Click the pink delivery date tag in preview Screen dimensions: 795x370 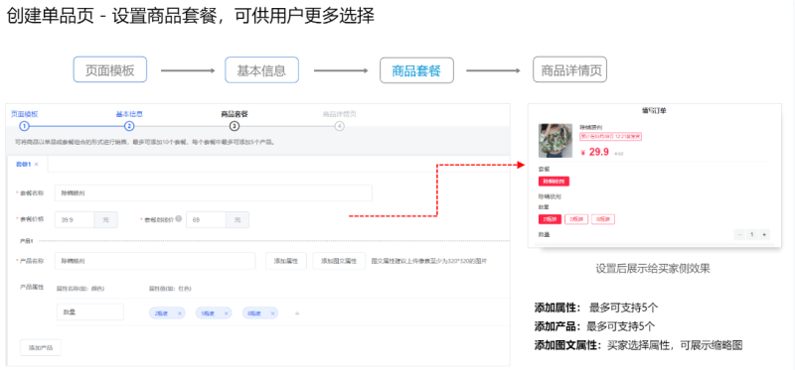pyautogui.click(x=611, y=136)
